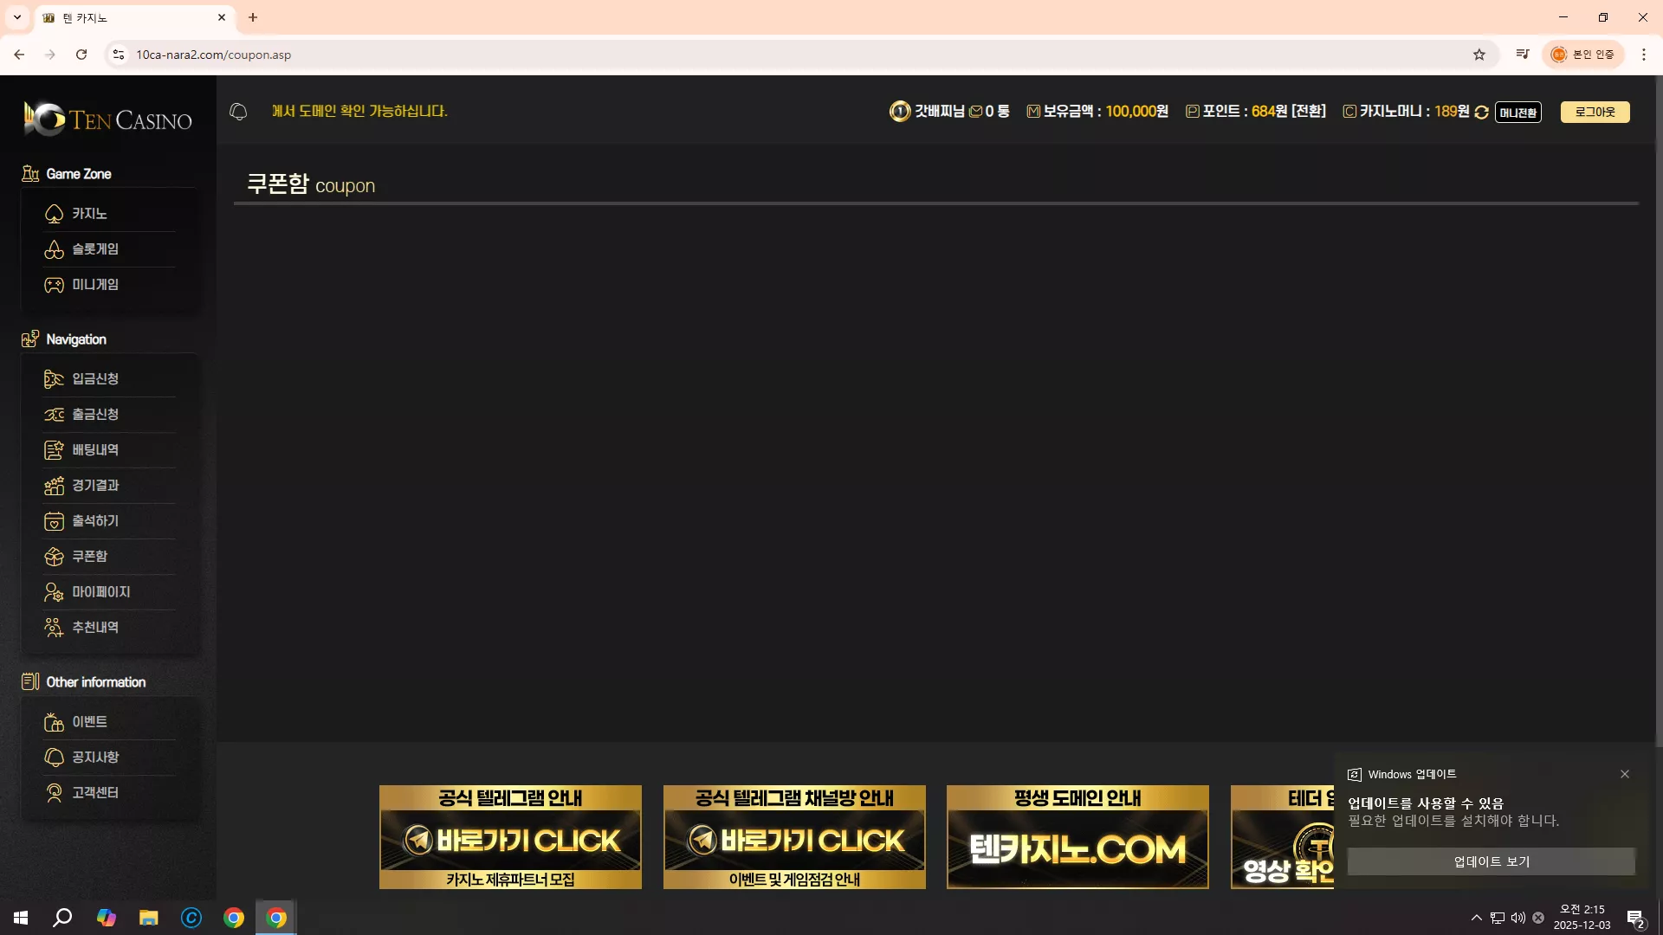
Task: Click the Ten Casino logo
Action: [108, 119]
